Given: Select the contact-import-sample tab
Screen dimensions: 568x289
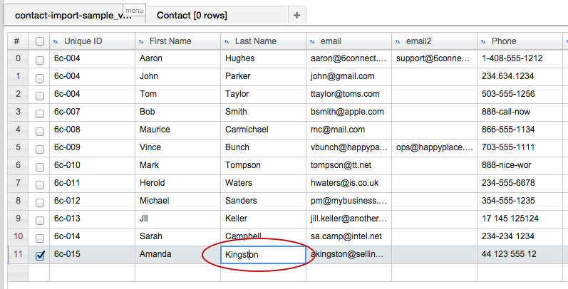Looking at the screenshot, I should pyautogui.click(x=68, y=16).
